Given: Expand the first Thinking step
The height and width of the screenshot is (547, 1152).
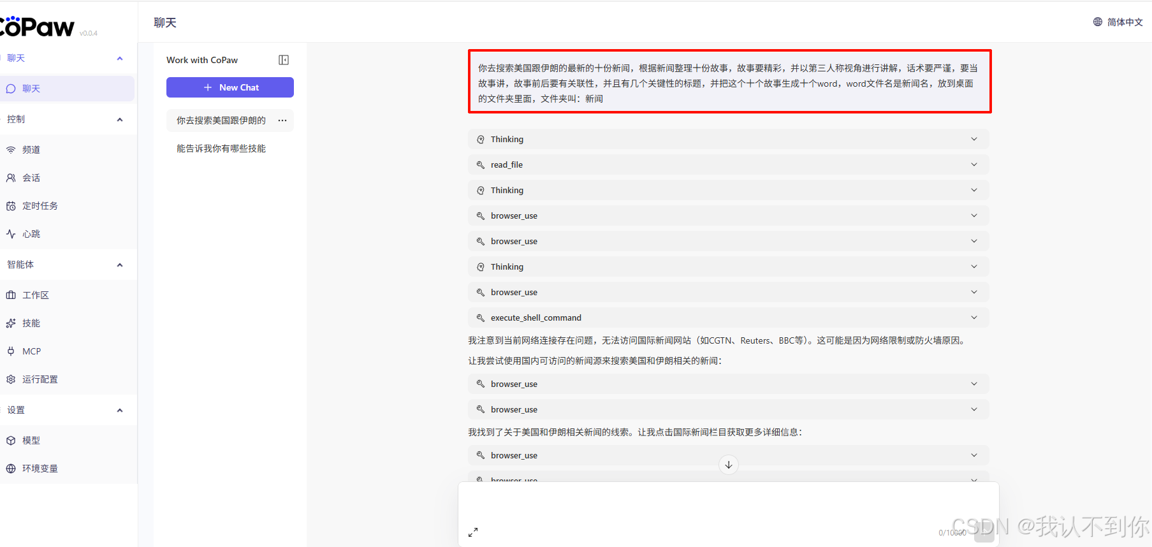Looking at the screenshot, I should [728, 139].
